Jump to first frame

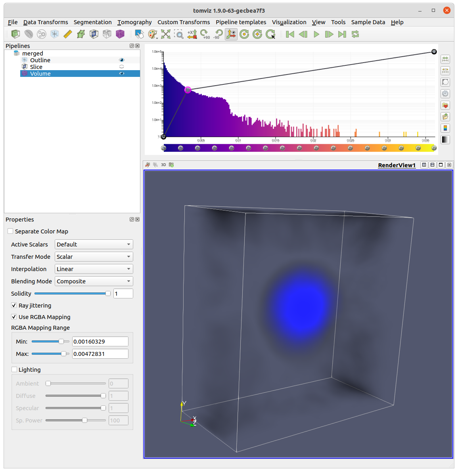tap(290, 34)
